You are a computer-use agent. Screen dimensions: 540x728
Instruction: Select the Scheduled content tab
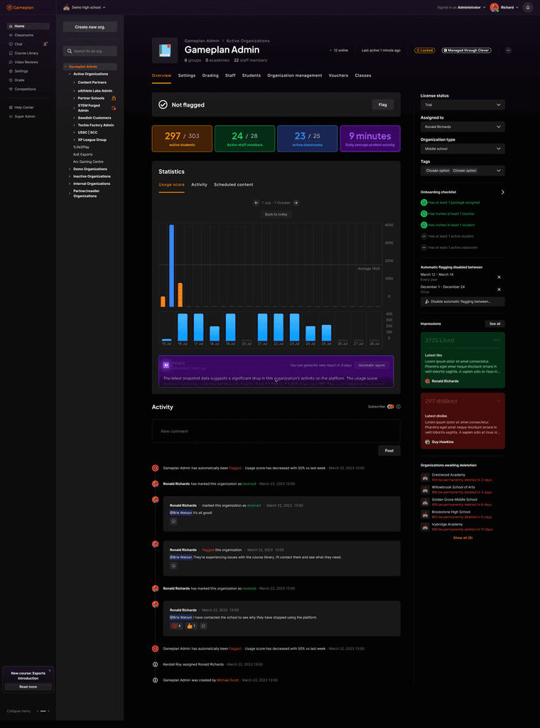233,185
